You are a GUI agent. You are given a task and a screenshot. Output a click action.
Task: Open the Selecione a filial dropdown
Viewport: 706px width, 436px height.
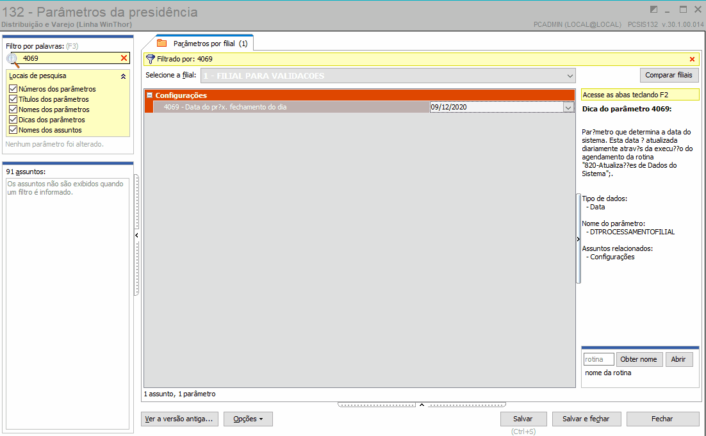570,76
